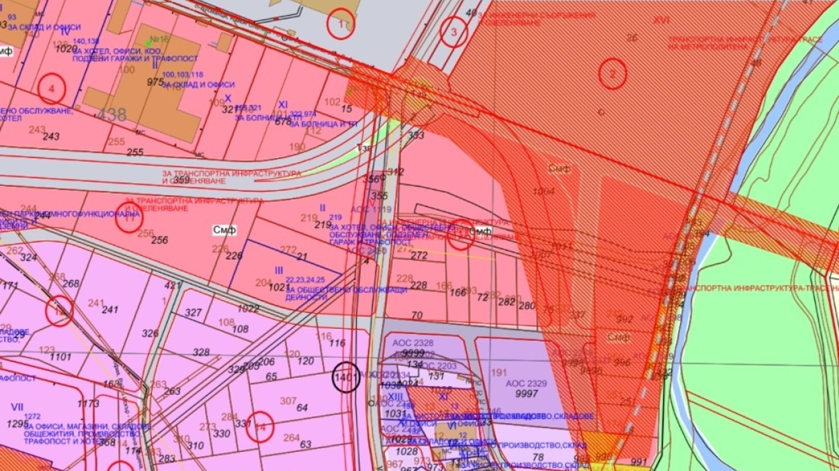Select parcel number 70
The height and width of the screenshot is (471, 839).
pyautogui.click(x=417, y=315)
